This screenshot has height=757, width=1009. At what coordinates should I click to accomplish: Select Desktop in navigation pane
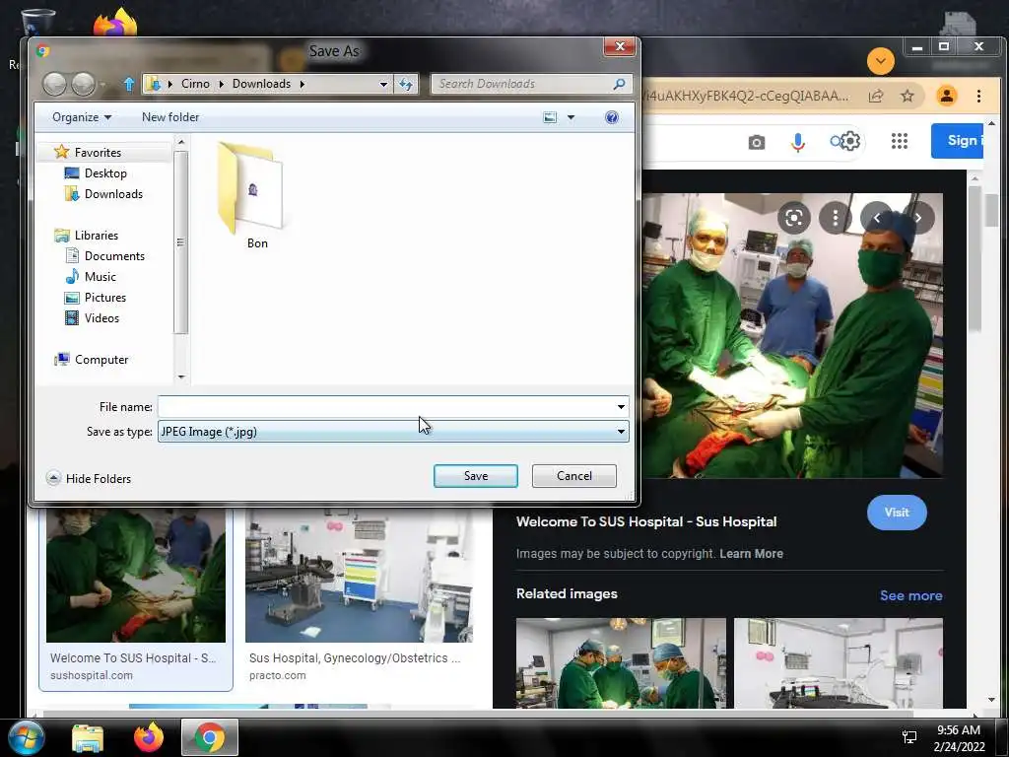(105, 173)
